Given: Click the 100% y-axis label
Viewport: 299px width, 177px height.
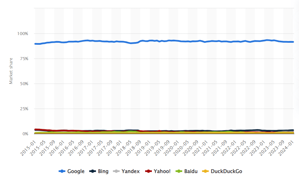Looking at the screenshot, I should pyautogui.click(x=23, y=34).
